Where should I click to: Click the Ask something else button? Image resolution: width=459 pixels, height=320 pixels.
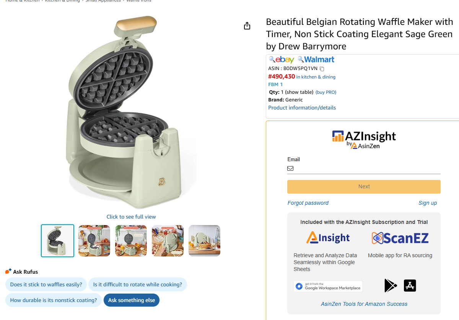[x=132, y=300]
